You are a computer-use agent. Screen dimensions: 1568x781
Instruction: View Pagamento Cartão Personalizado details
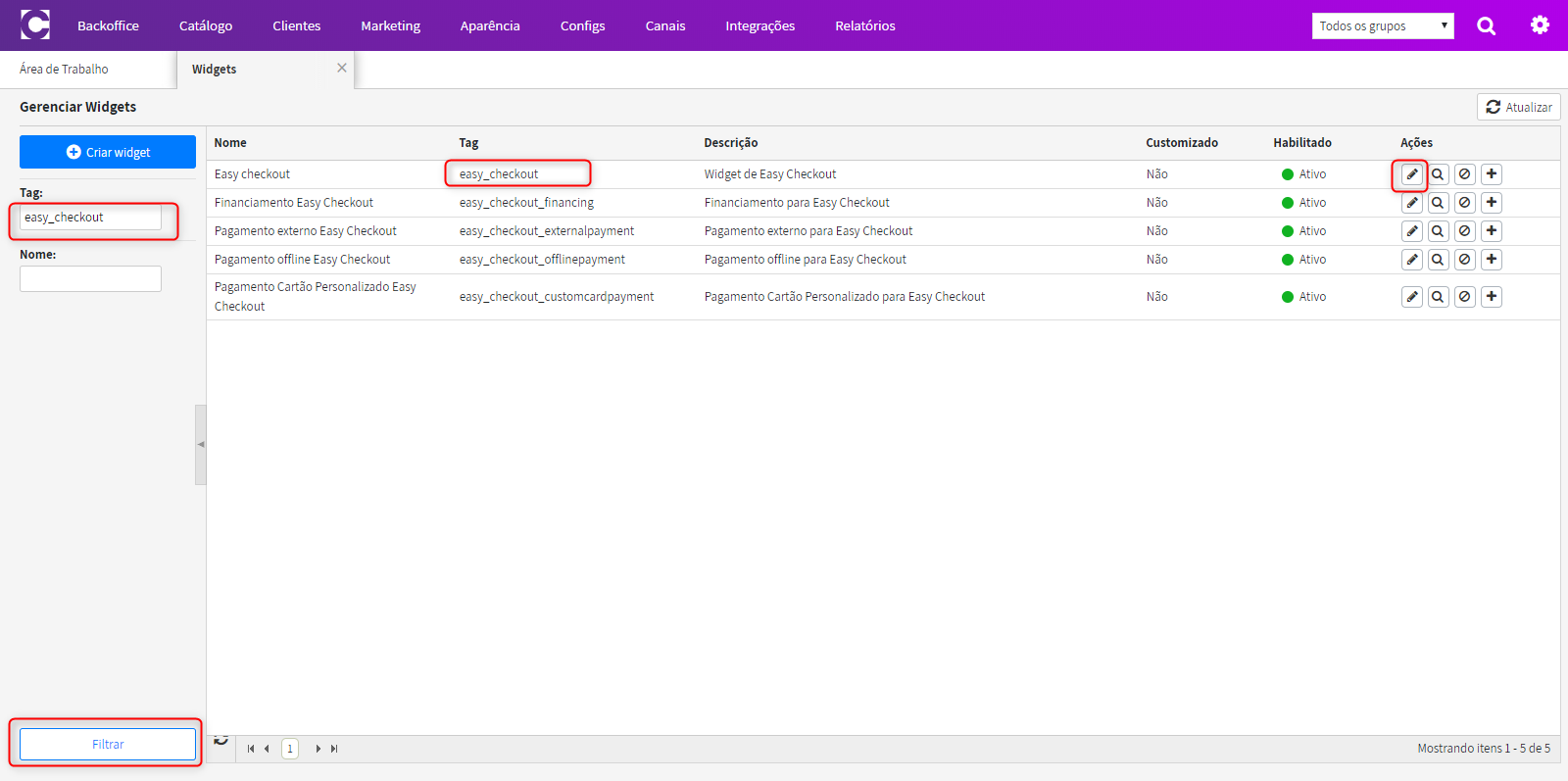coord(1438,297)
